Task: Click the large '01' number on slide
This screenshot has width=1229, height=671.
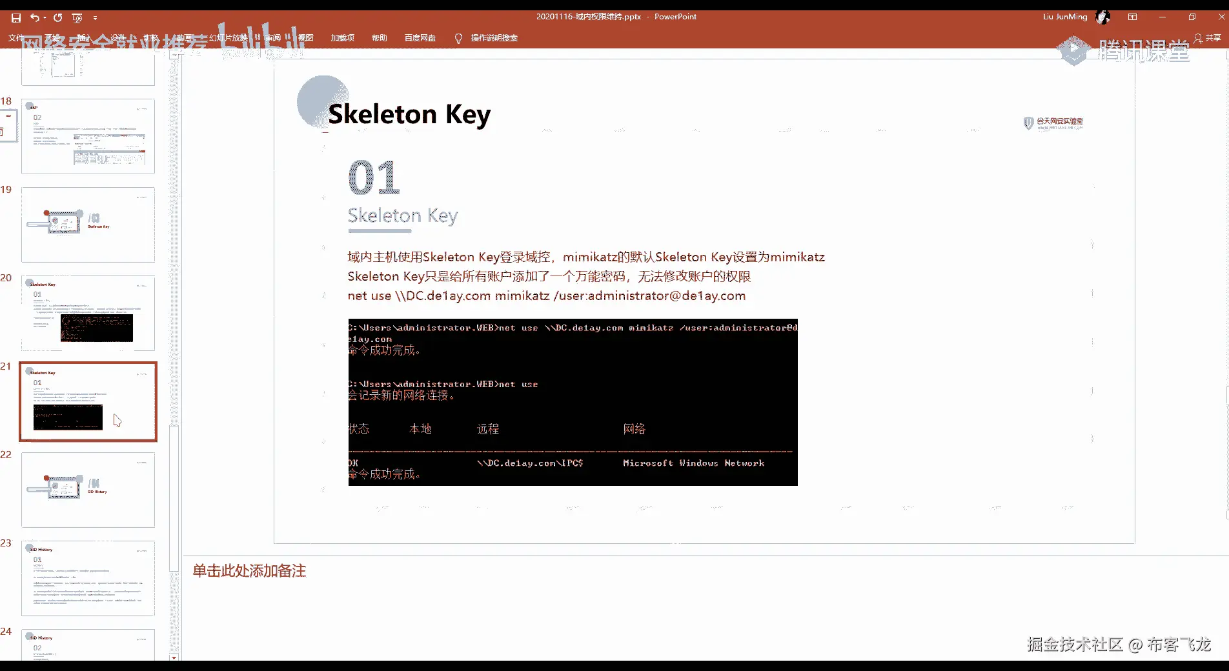Action: click(x=374, y=177)
